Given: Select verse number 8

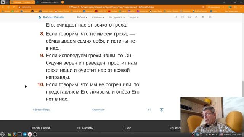Looking at the screenshot, I should 42,34.
